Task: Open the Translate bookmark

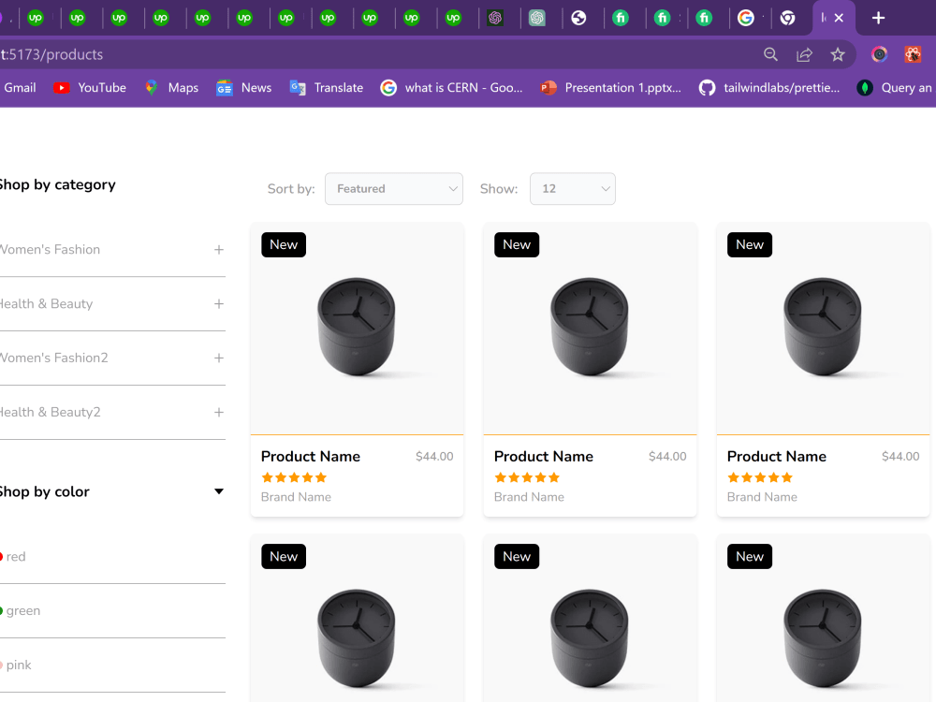Action: click(327, 88)
